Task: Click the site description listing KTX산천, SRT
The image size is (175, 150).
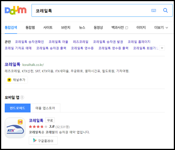Action: 67,71
